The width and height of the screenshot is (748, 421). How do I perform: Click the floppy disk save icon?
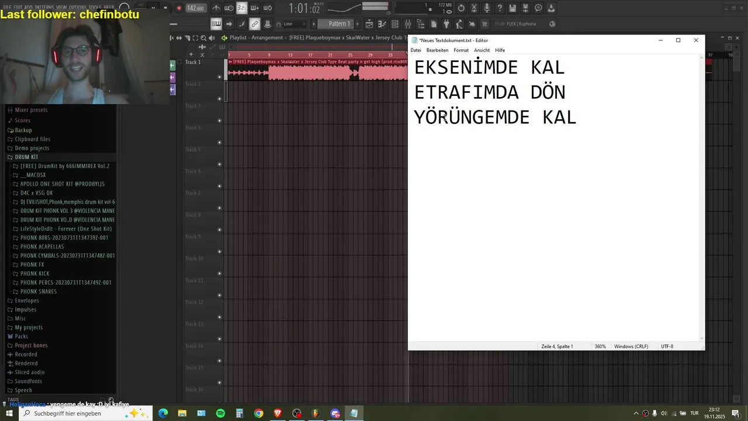pos(512,8)
